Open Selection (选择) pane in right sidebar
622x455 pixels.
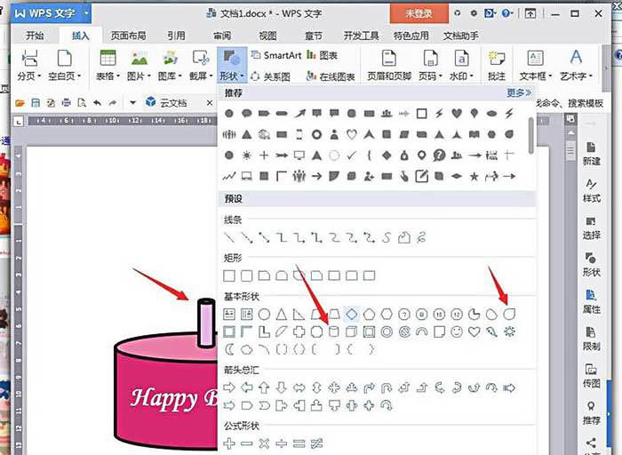(591, 227)
